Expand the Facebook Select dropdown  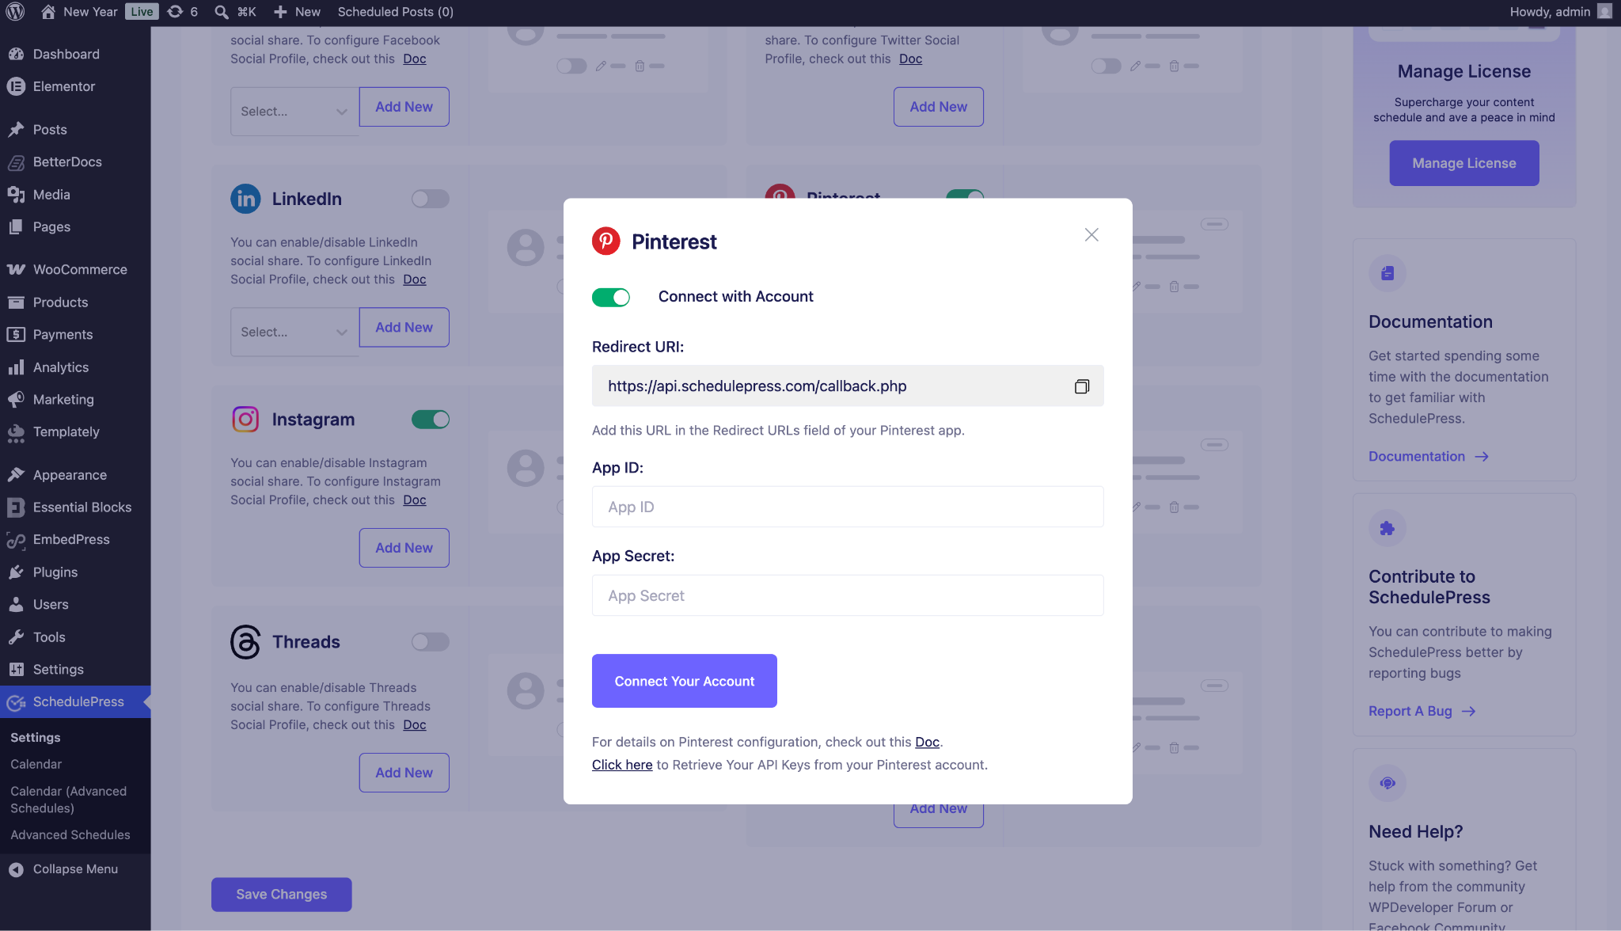pyautogui.click(x=294, y=112)
